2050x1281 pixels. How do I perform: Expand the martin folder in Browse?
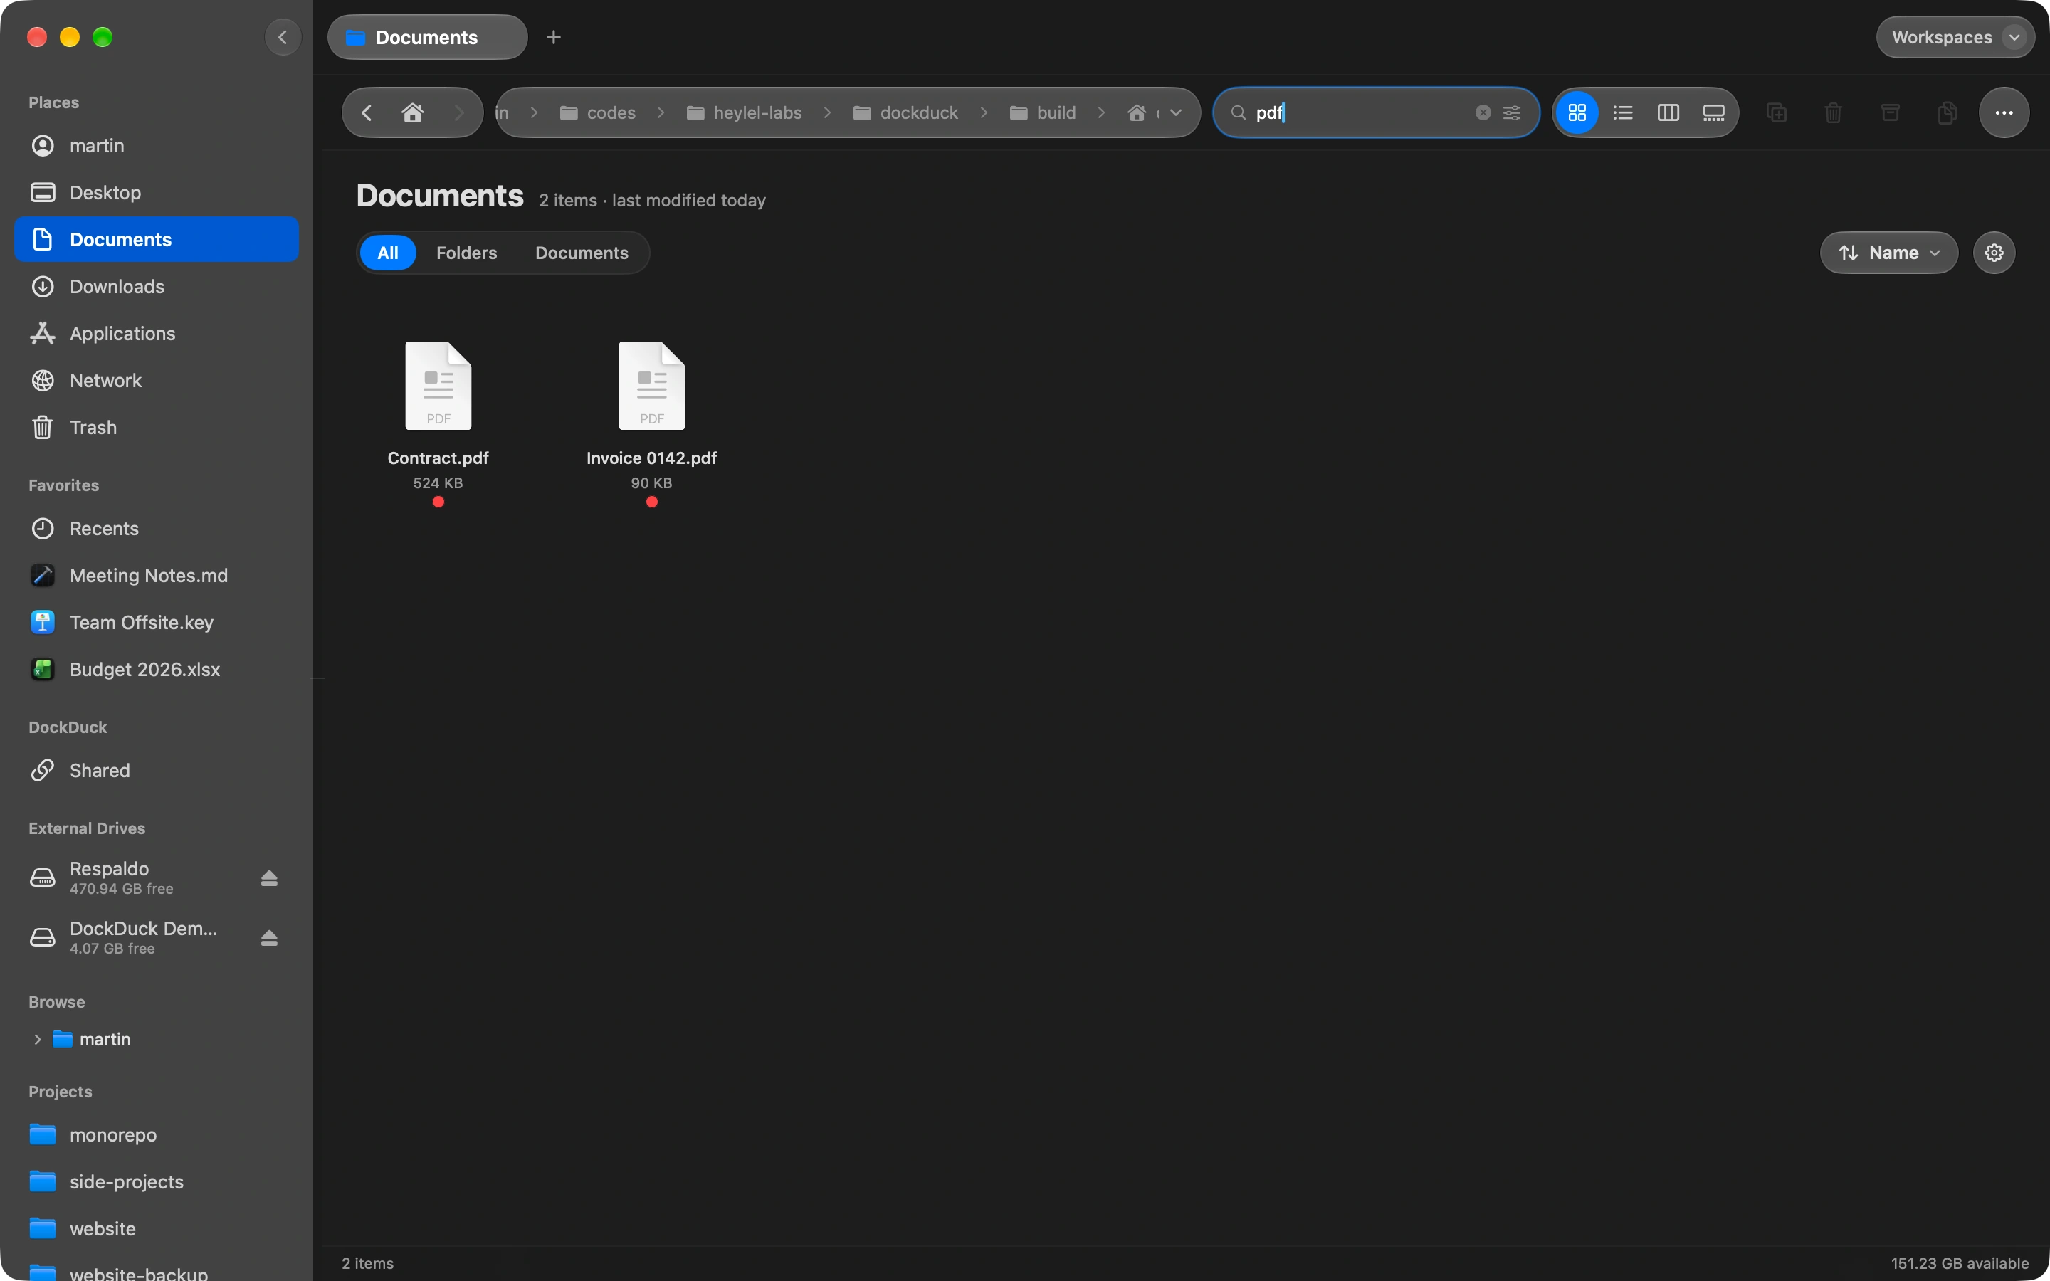[37, 1040]
